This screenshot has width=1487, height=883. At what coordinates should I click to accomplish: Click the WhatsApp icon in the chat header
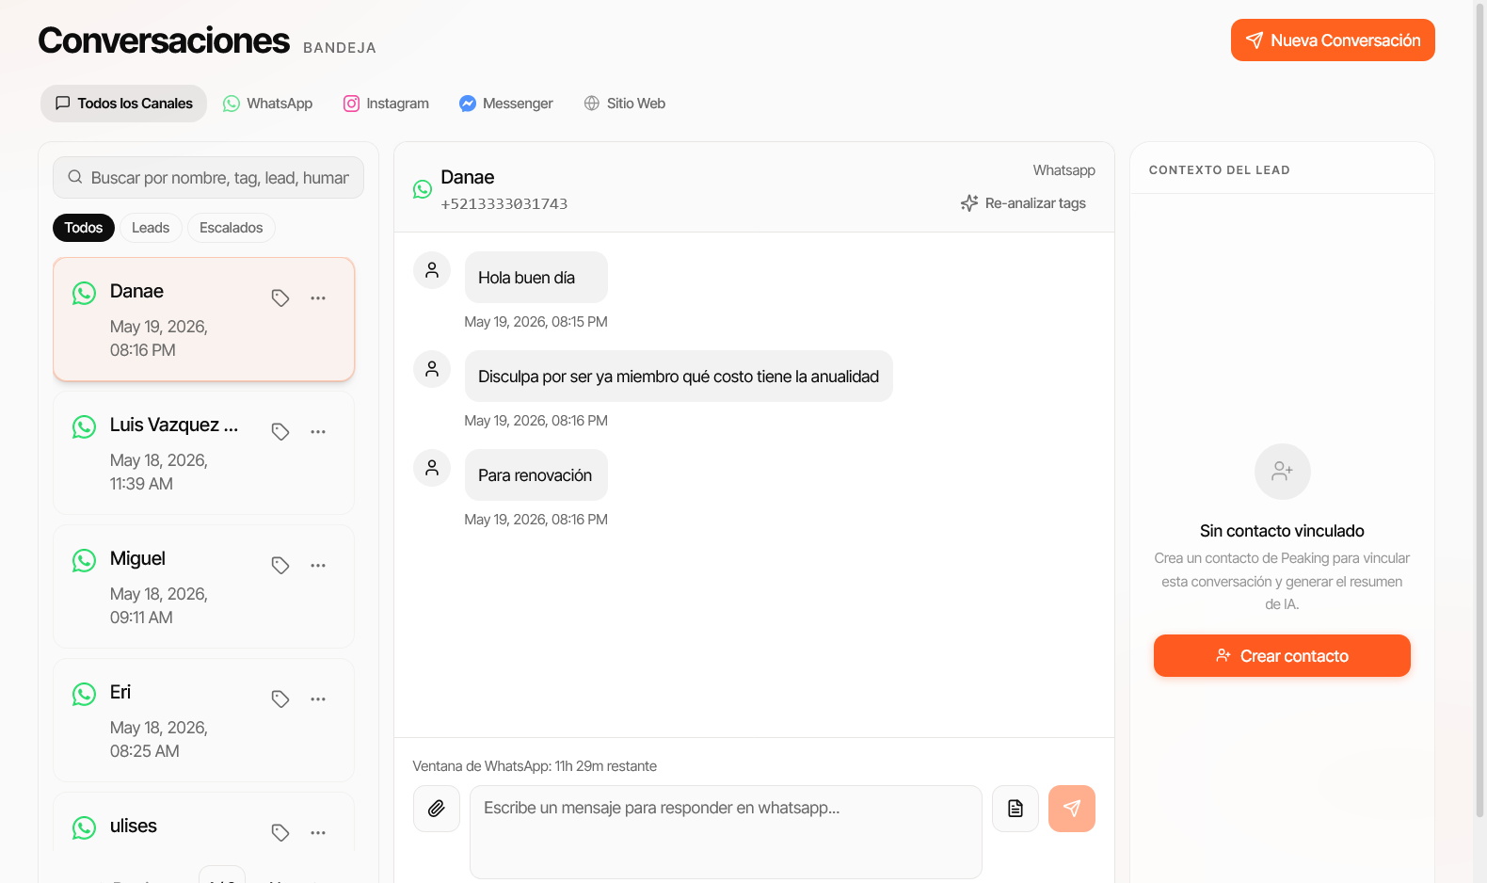[423, 189]
